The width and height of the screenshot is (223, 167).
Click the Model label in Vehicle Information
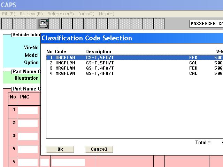[32, 55]
